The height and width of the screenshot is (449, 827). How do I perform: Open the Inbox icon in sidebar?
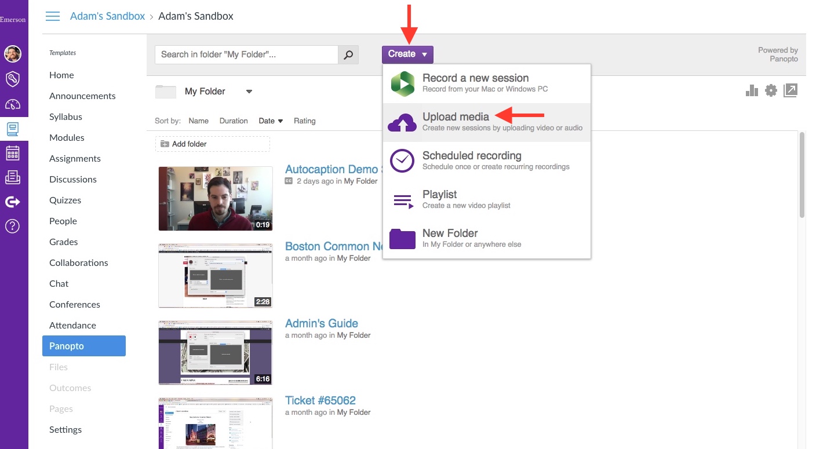13,177
